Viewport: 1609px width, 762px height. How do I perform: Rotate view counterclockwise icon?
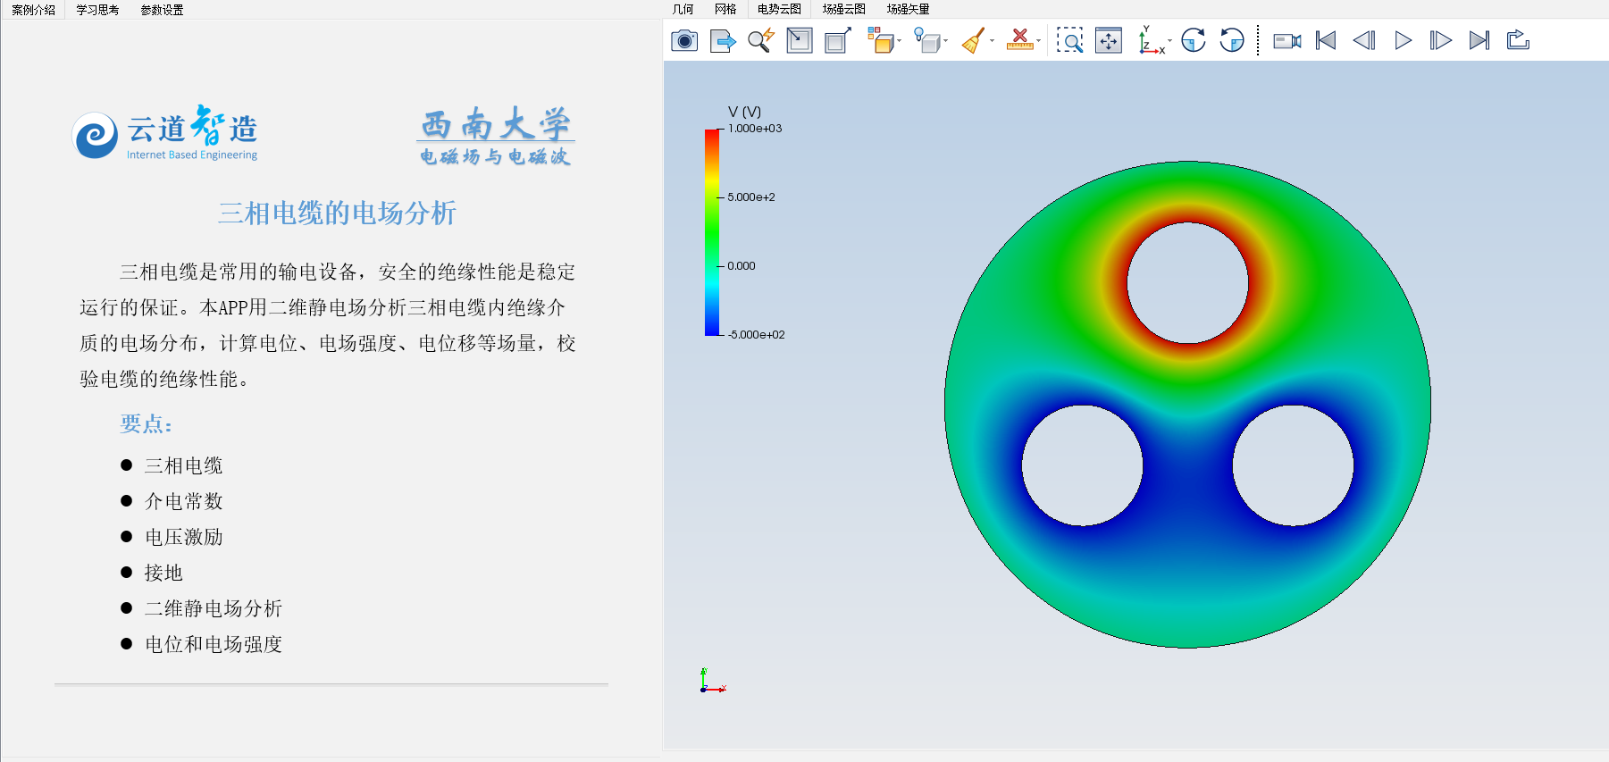[x=1232, y=40]
